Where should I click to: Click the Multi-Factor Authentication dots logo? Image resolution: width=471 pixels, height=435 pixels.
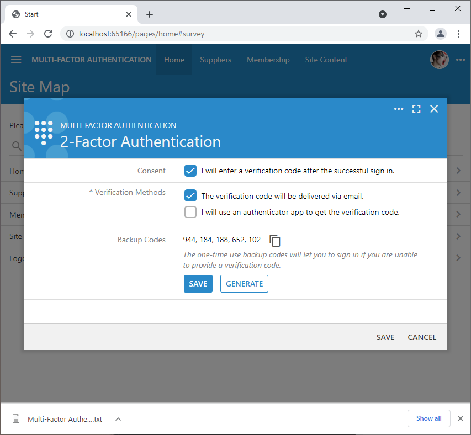pos(43,132)
